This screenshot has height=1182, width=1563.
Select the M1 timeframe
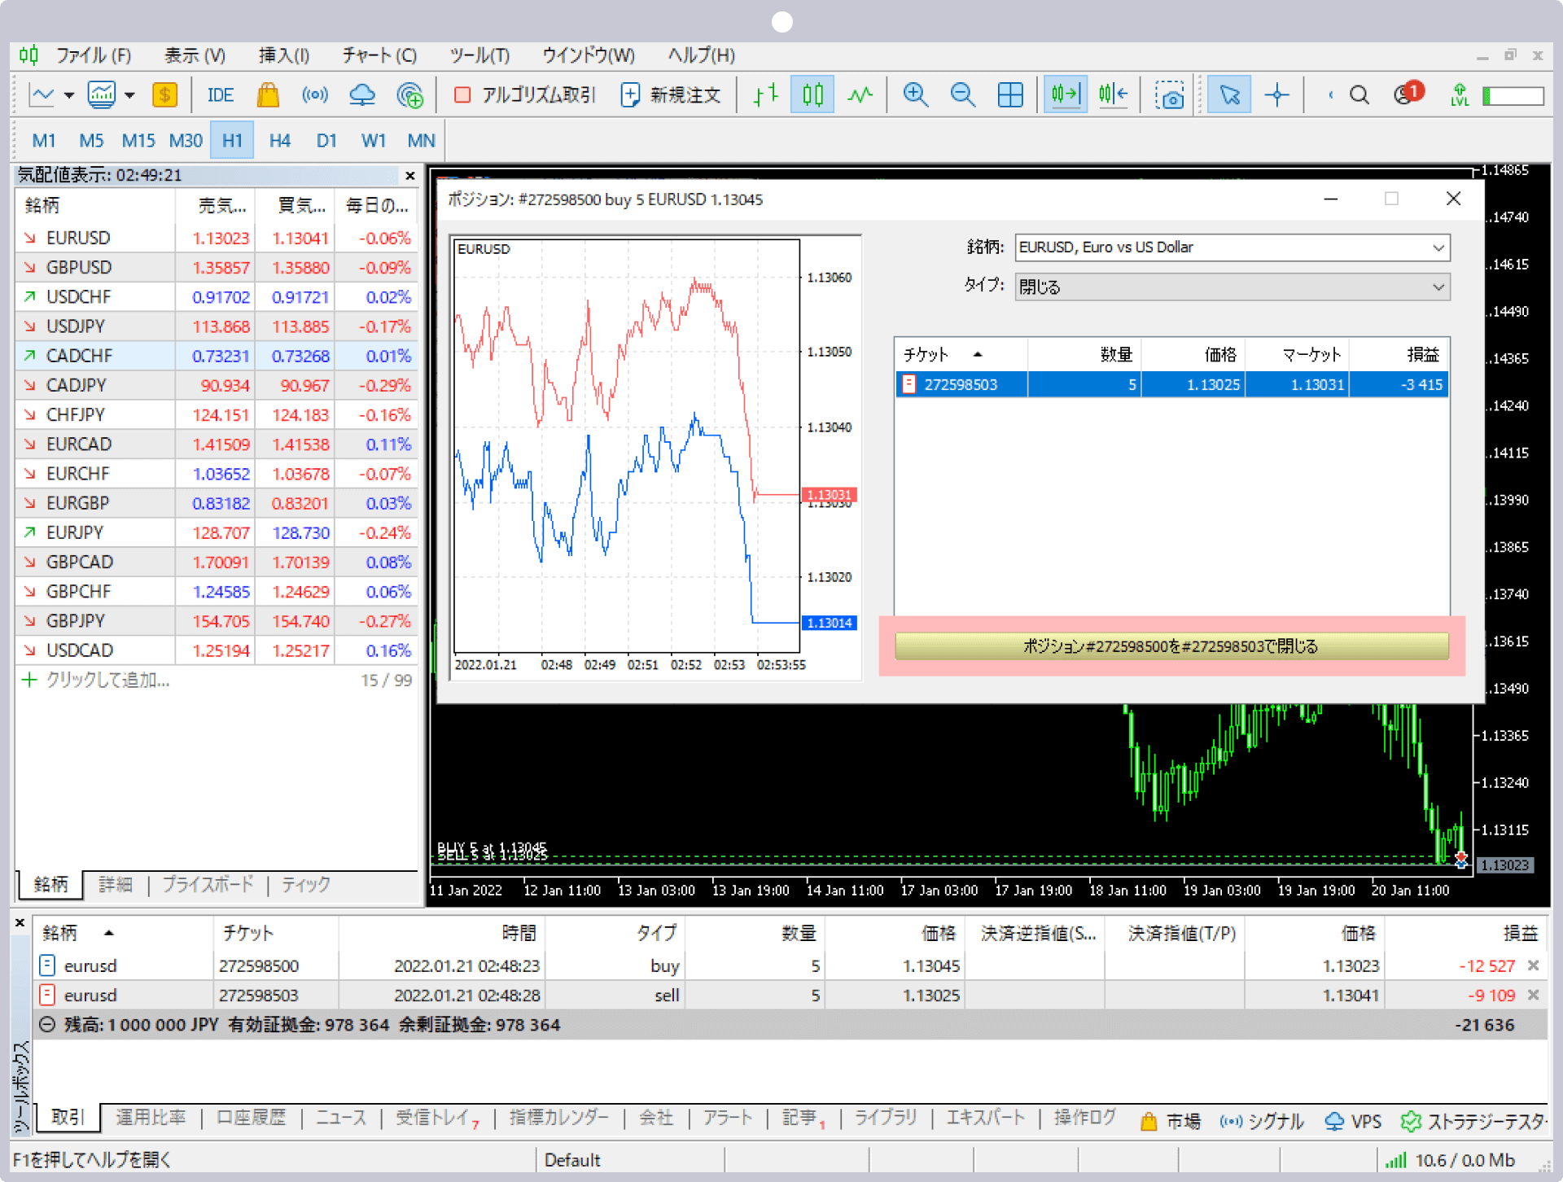44,141
